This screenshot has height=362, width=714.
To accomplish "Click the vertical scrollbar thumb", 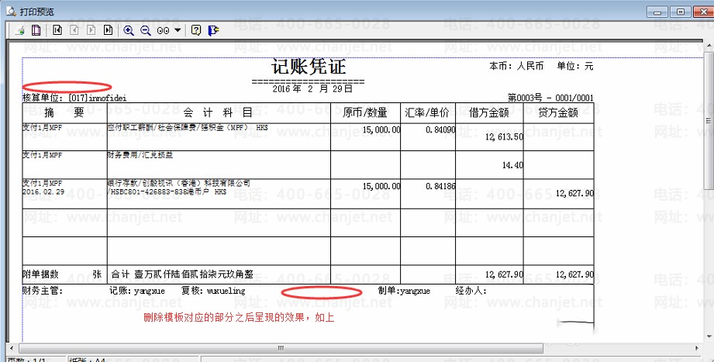I will click(x=709, y=120).
